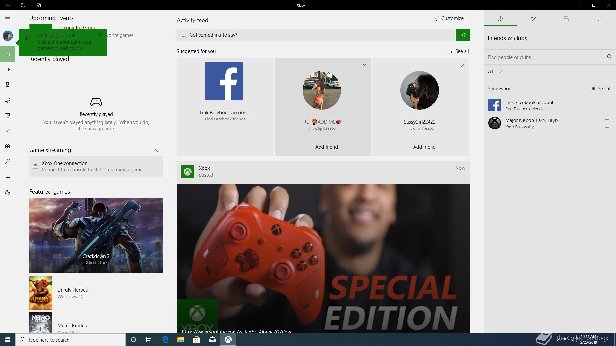Expand the All friends filter dropdown
The width and height of the screenshot is (616, 346).
point(495,72)
